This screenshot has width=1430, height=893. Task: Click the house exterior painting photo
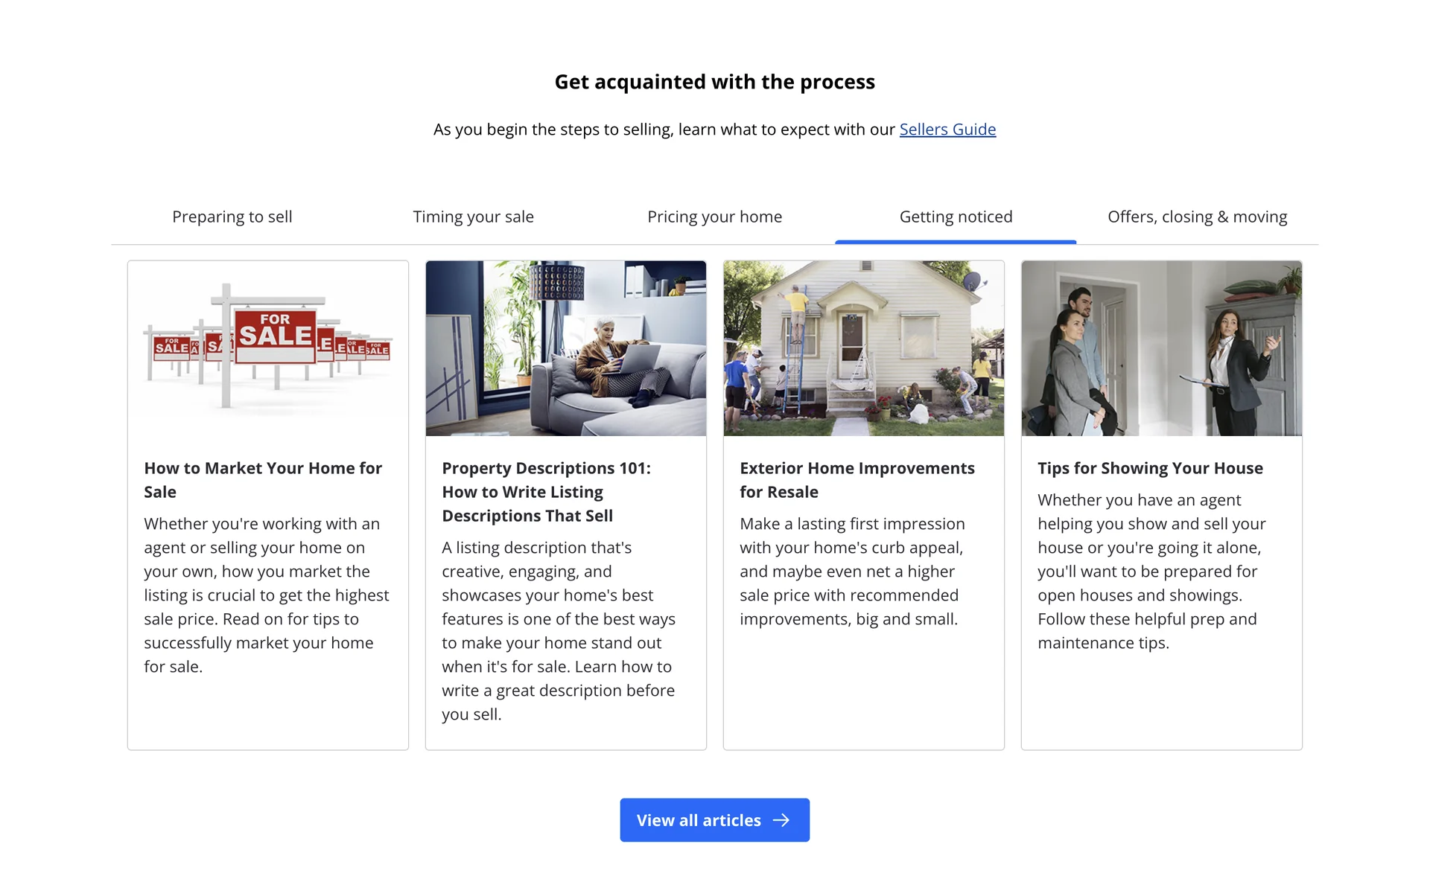[864, 348]
